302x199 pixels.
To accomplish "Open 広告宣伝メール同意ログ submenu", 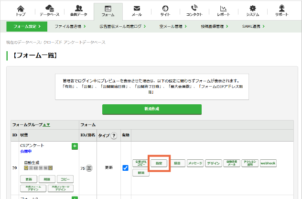I will [x=122, y=26].
